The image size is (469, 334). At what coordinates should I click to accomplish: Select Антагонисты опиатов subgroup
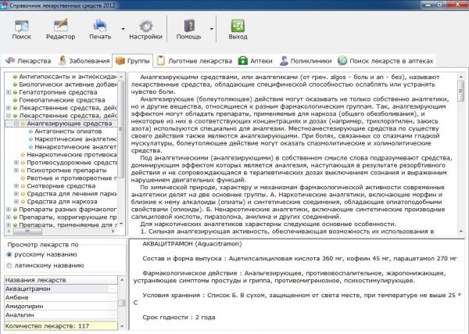point(68,131)
